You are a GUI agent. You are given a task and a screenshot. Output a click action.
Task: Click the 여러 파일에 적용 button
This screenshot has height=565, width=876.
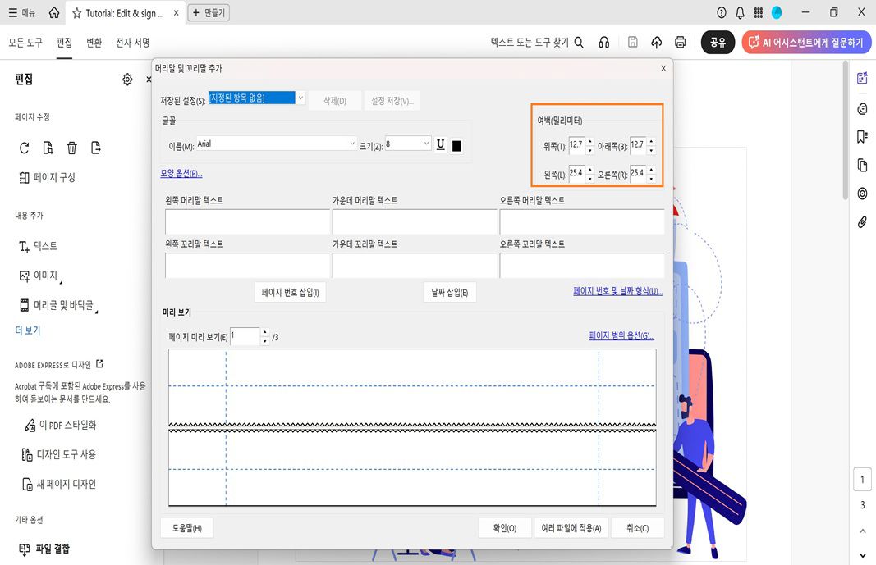point(571,527)
